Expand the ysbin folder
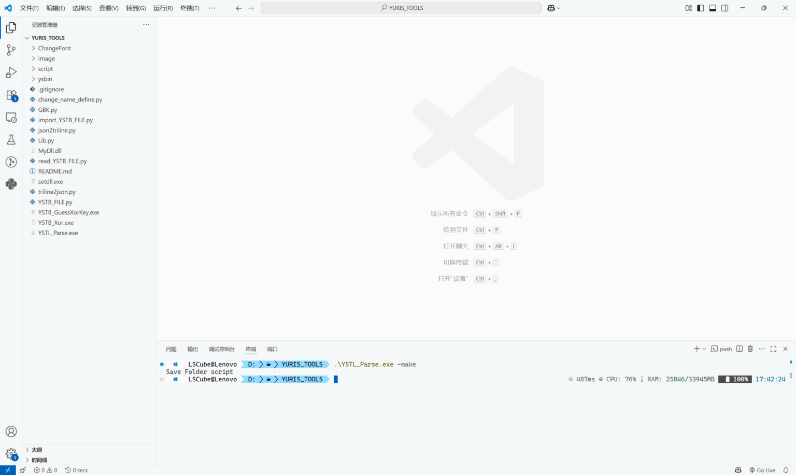 [45, 79]
